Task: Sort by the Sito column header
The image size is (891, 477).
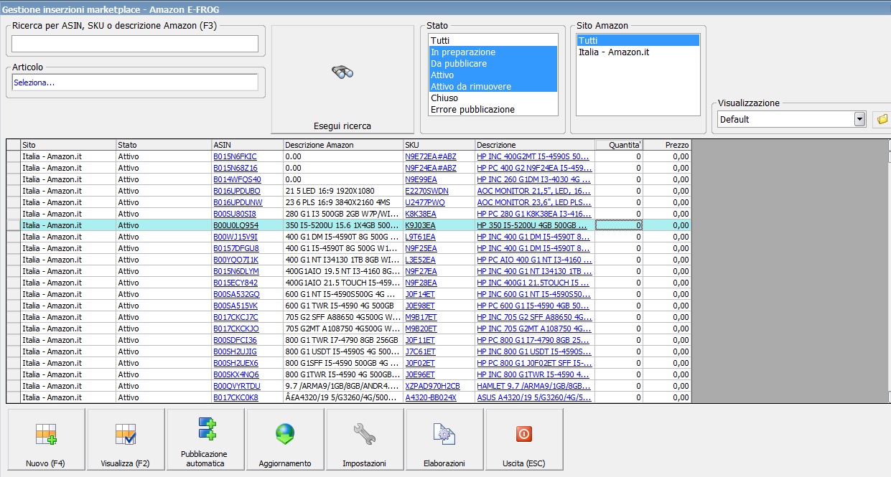Action: pyautogui.click(x=68, y=145)
